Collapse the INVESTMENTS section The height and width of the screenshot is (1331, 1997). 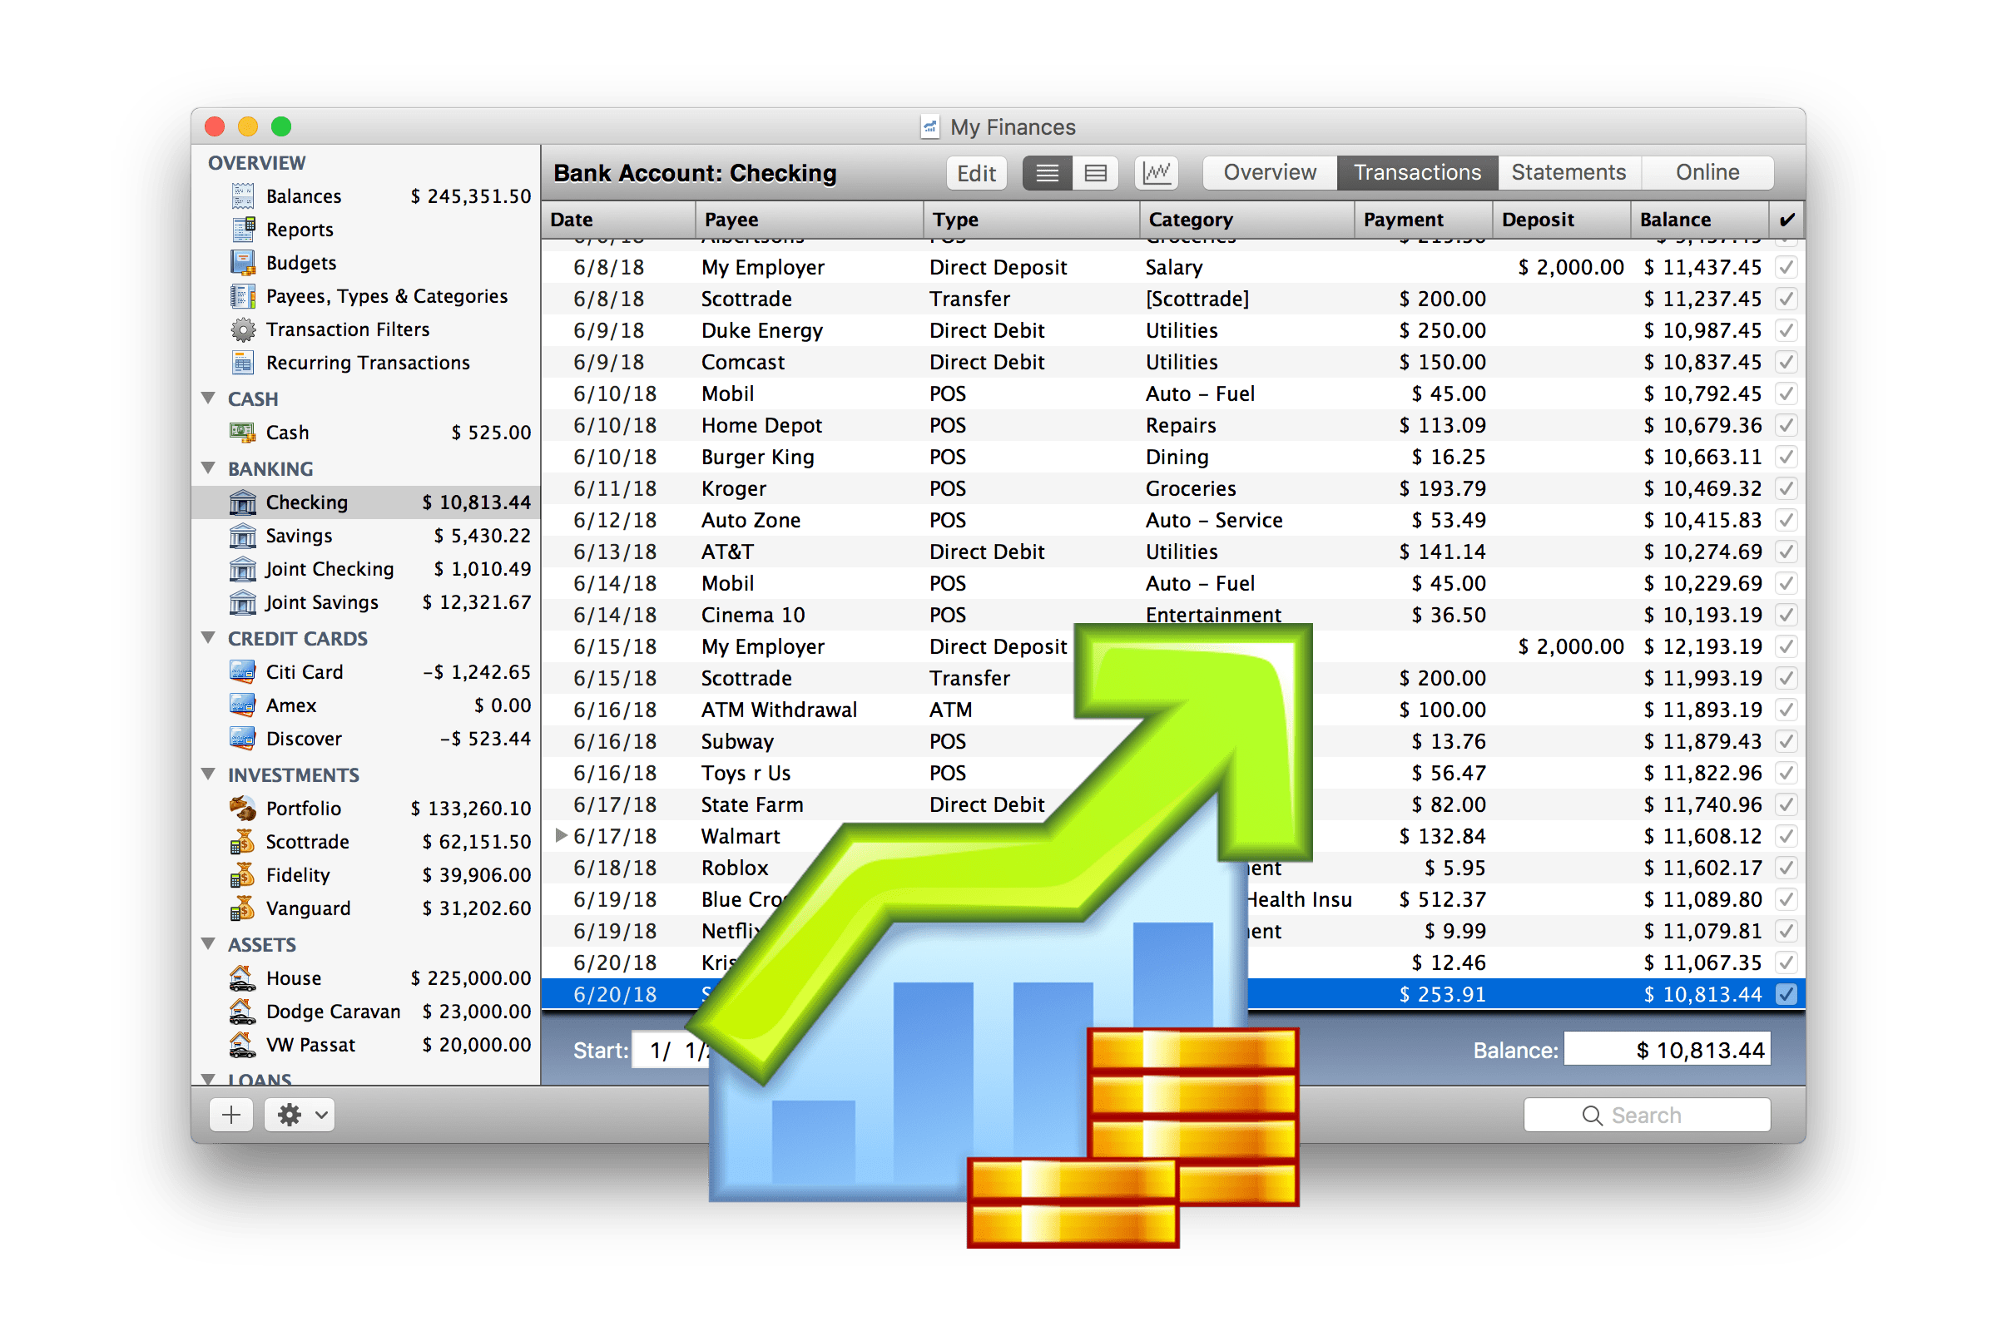209,774
